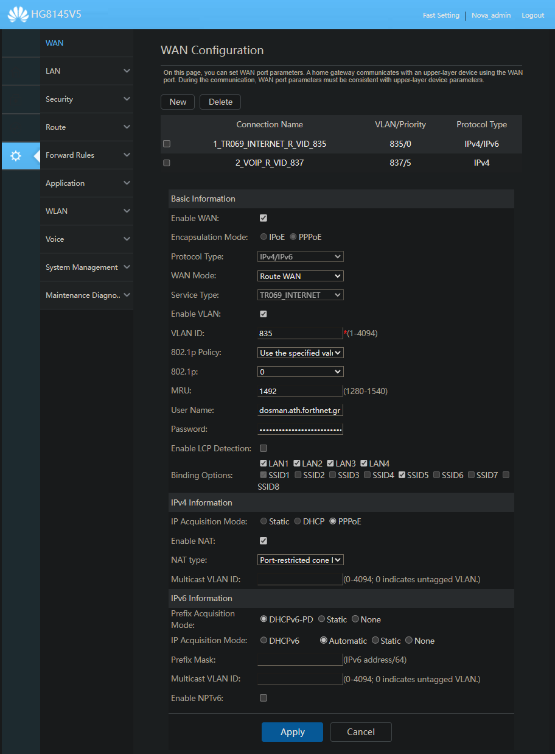Open the NAT type dropdown
The width and height of the screenshot is (555, 754).
(301, 560)
